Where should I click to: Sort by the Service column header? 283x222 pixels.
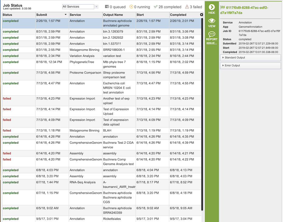[85, 15]
